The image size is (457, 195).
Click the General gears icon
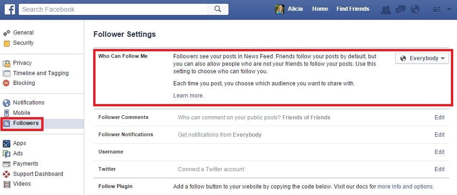coord(7,33)
